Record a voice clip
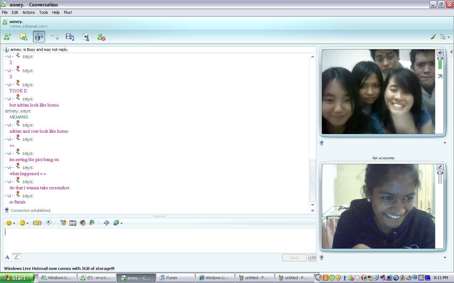 point(49,223)
